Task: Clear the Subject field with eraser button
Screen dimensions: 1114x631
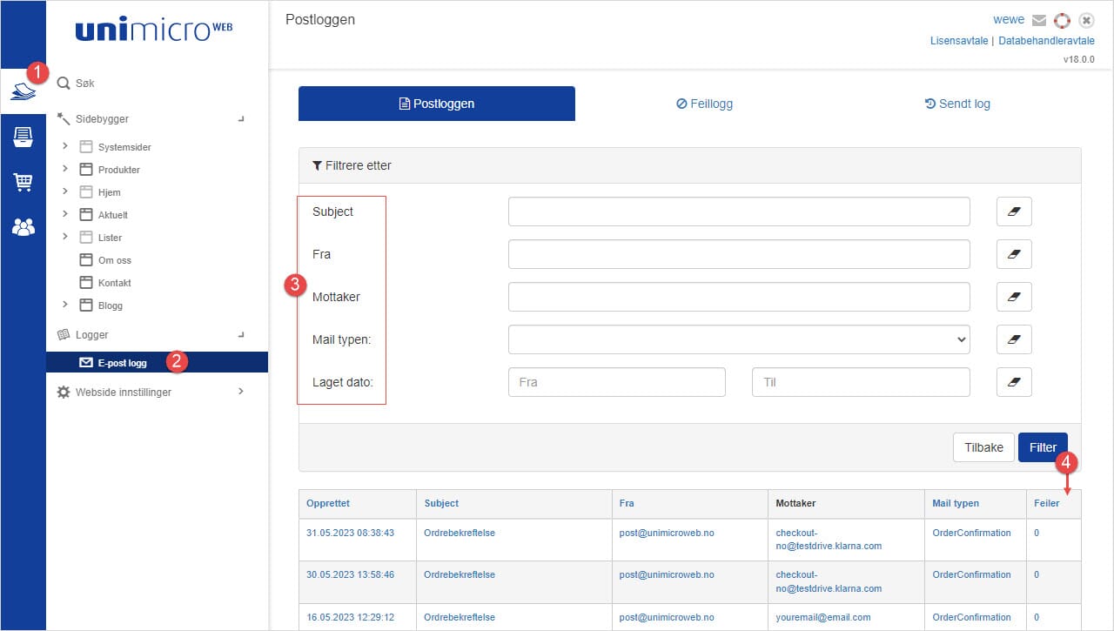Action: tap(1014, 211)
